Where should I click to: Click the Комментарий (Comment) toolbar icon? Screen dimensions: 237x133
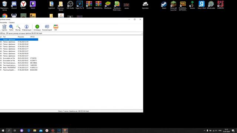pyautogui.click(x=47, y=28)
